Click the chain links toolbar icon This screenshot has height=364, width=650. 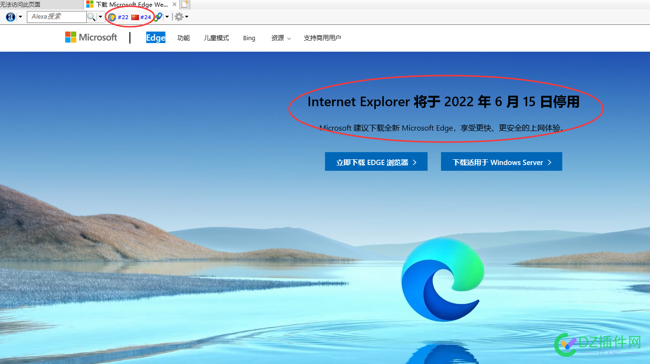(x=158, y=17)
